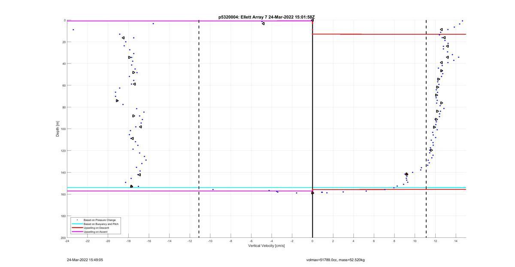
Task: Click legend entry 'Upwelling on Descent'
Action: click(97, 228)
